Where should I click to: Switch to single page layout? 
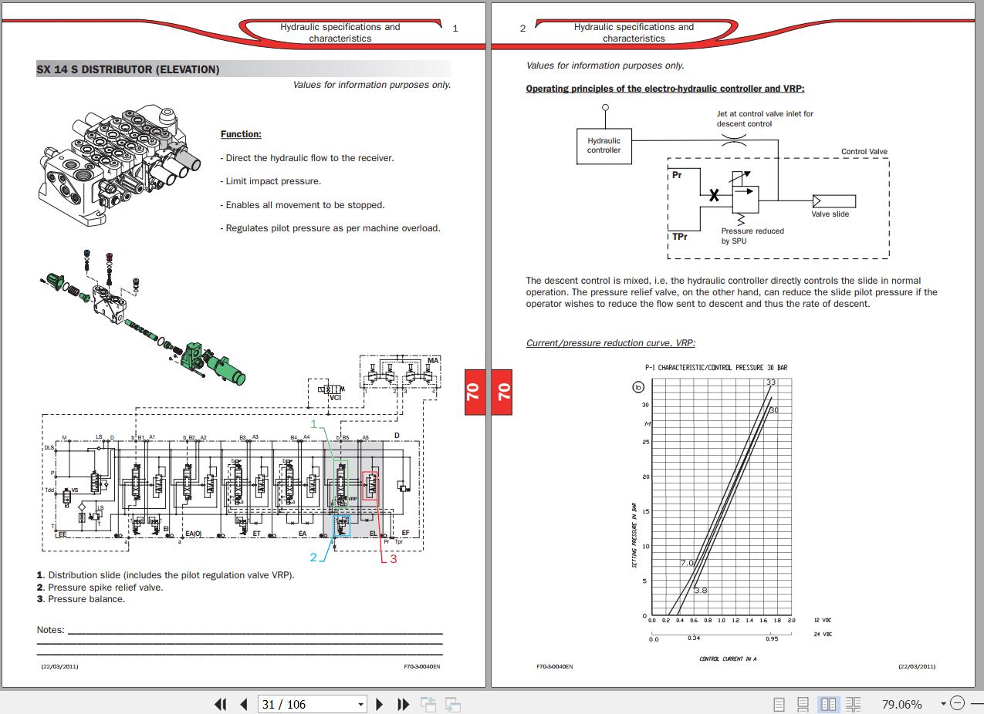779,704
